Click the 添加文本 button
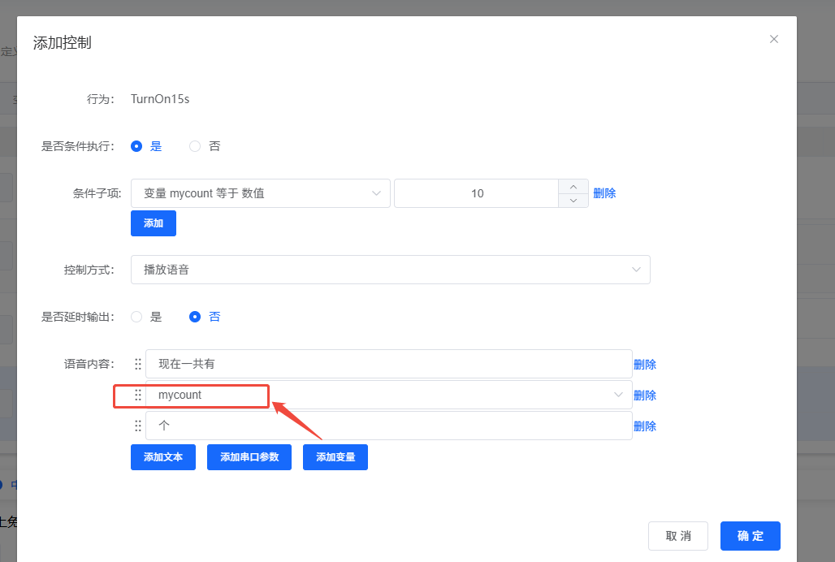The width and height of the screenshot is (835, 562). pyautogui.click(x=163, y=457)
